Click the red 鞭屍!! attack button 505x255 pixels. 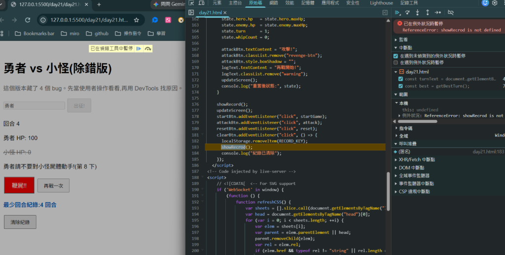click(19, 185)
